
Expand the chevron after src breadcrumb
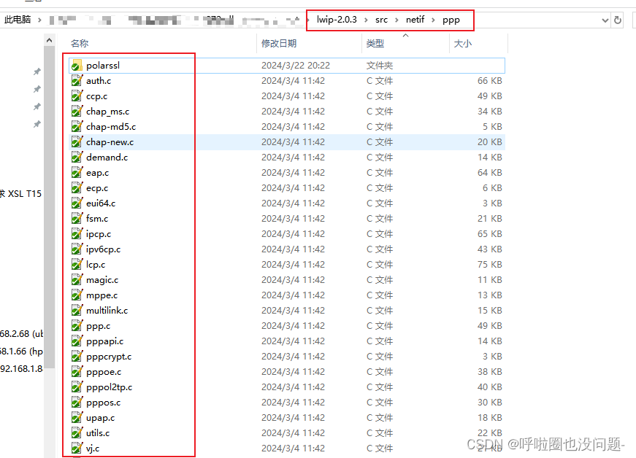396,20
